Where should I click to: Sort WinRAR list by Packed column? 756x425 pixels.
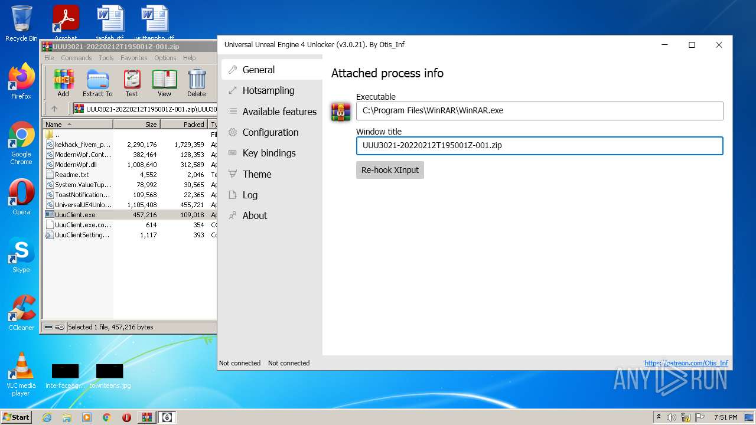[184, 125]
